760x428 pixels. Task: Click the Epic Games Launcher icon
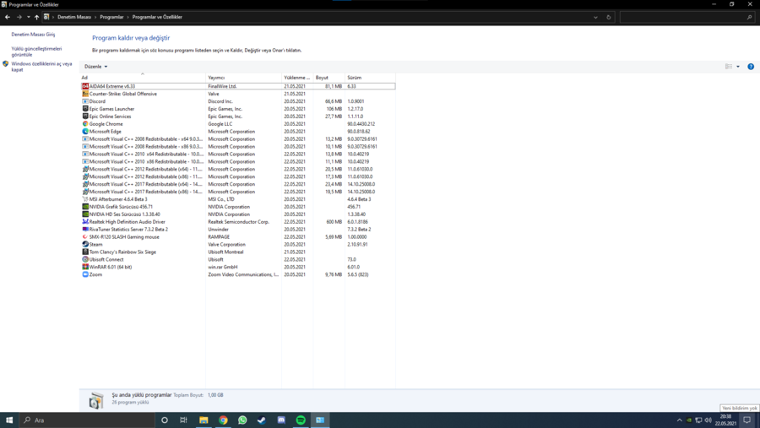pos(85,109)
